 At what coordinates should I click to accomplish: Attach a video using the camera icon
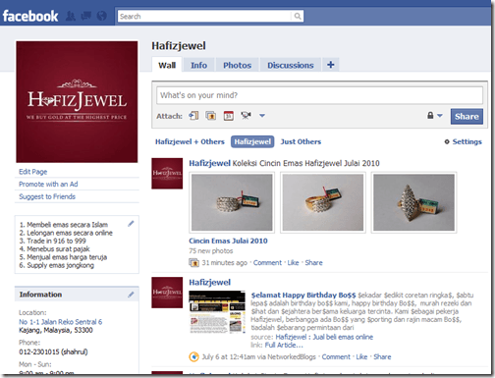click(x=246, y=116)
